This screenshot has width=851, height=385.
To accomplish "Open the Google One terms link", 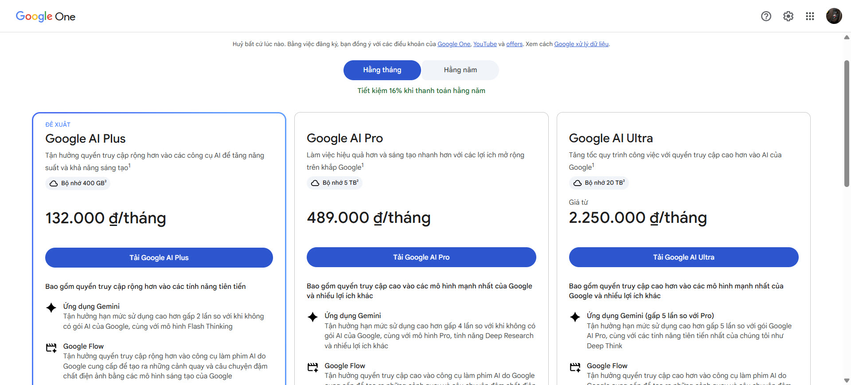I will point(454,44).
